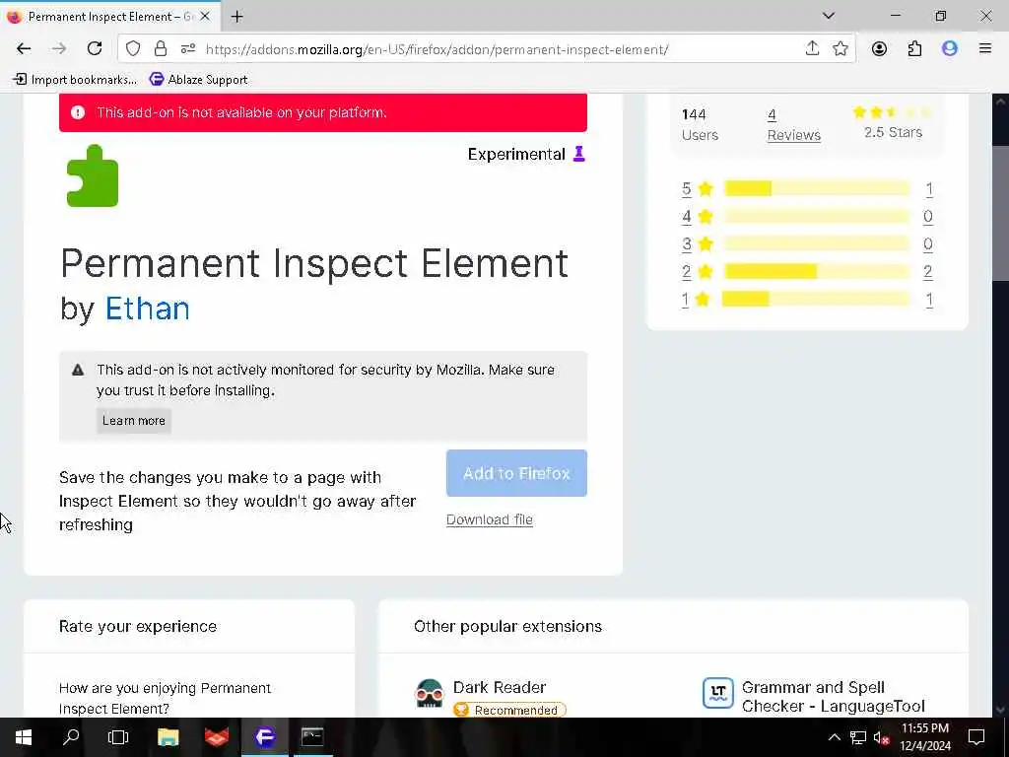This screenshot has width=1009, height=757.
Task: Click the Add to Firefox button
Action: [516, 473]
